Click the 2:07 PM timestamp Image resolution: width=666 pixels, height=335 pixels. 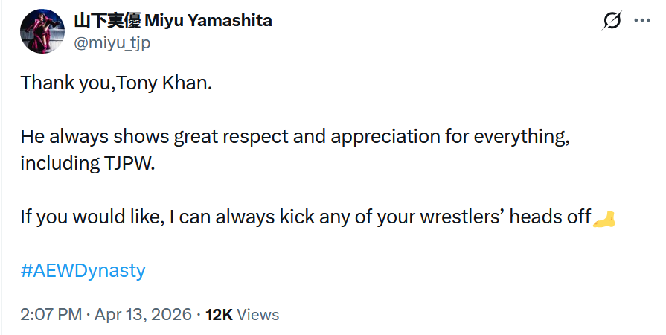point(51,315)
